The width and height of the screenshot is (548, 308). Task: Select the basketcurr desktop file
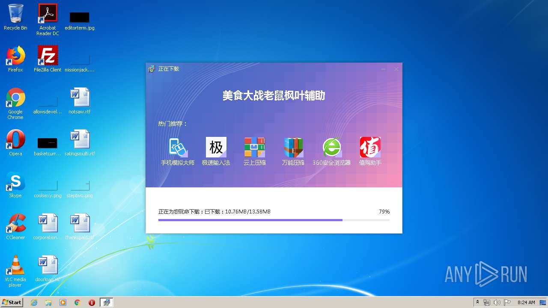48,146
